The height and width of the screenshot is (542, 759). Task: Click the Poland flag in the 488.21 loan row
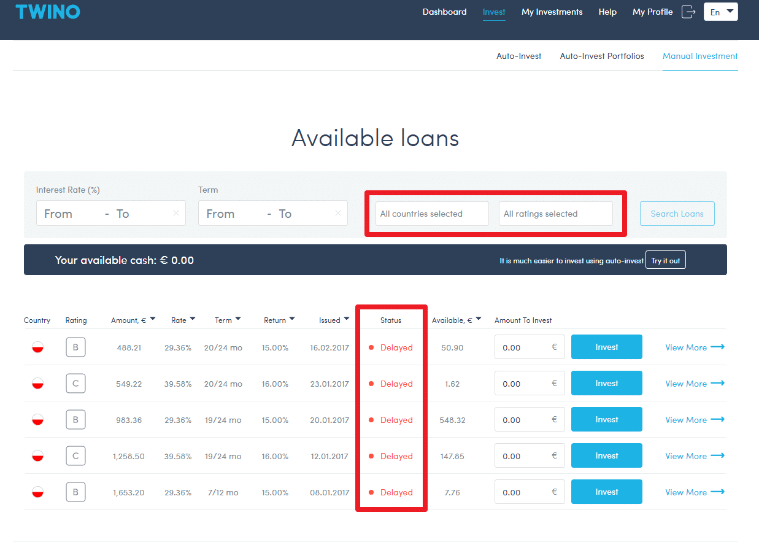point(37,347)
